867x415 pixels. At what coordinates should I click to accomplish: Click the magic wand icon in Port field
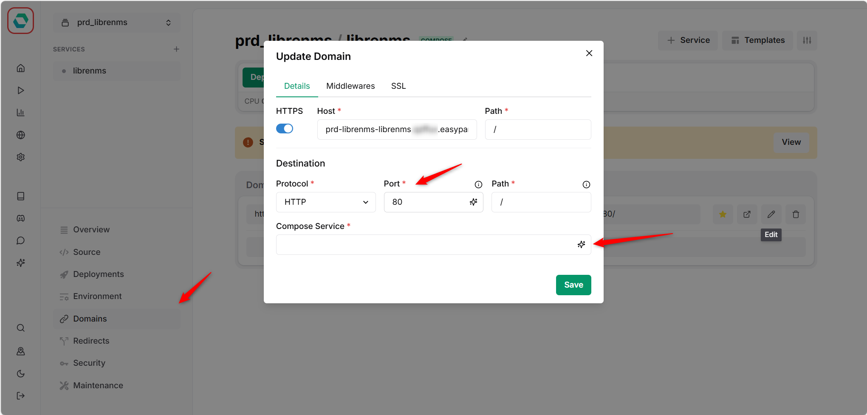(473, 202)
